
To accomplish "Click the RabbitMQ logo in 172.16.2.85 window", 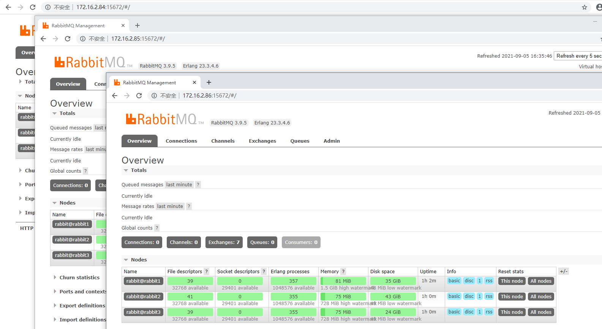I will [93, 62].
